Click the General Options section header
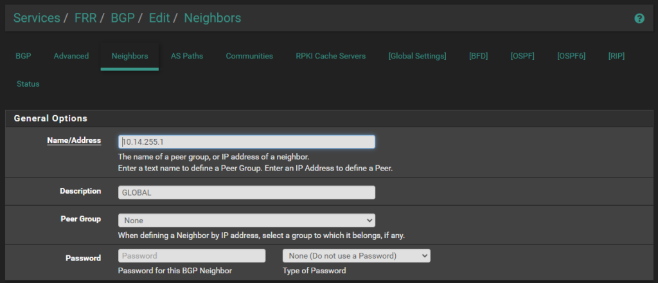Image resolution: width=658 pixels, height=283 pixels. [x=51, y=118]
